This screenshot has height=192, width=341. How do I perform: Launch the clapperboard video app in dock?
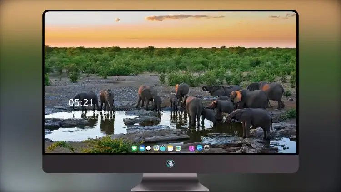click(163, 148)
